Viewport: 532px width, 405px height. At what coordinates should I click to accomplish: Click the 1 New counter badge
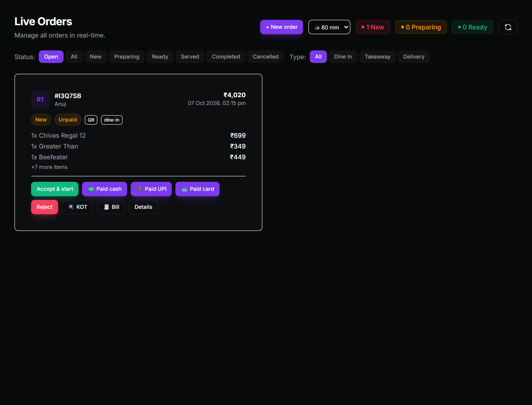373,27
